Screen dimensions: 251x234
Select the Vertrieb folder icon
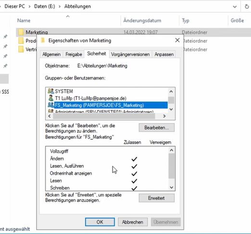point(21,49)
